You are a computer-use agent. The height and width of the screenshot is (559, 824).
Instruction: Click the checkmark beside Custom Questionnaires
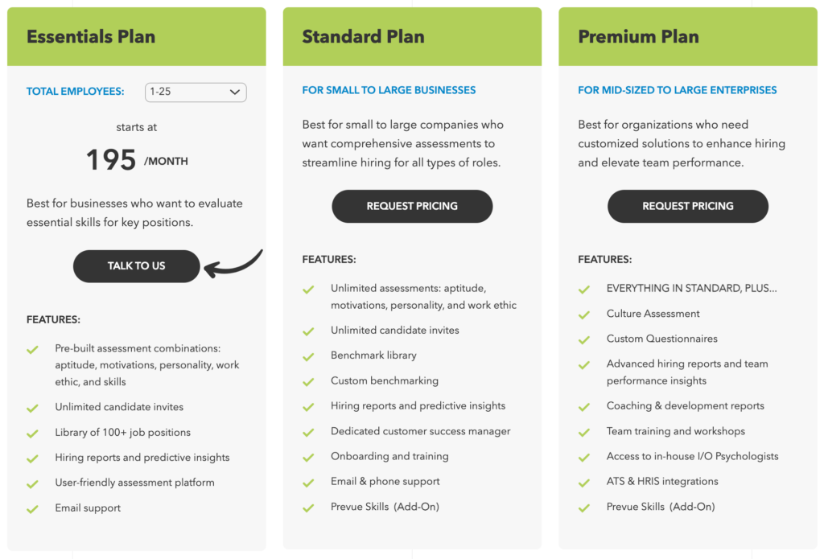(584, 339)
